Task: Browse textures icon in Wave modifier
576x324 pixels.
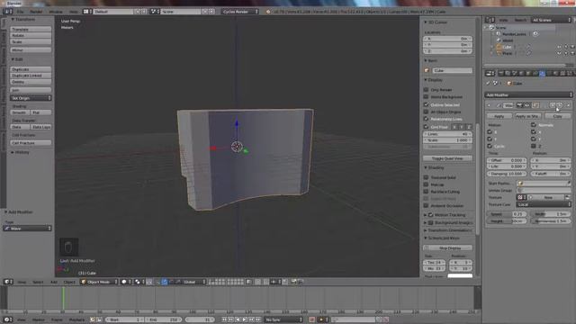Action: (521, 197)
